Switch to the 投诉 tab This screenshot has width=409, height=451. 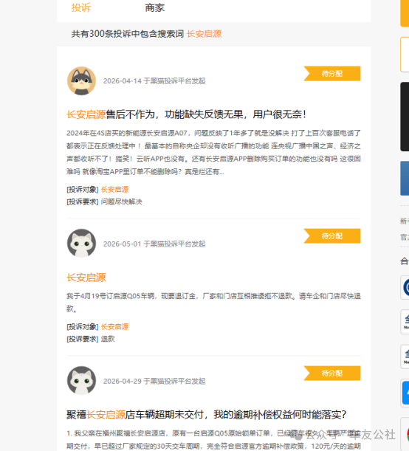pyautogui.click(x=81, y=8)
